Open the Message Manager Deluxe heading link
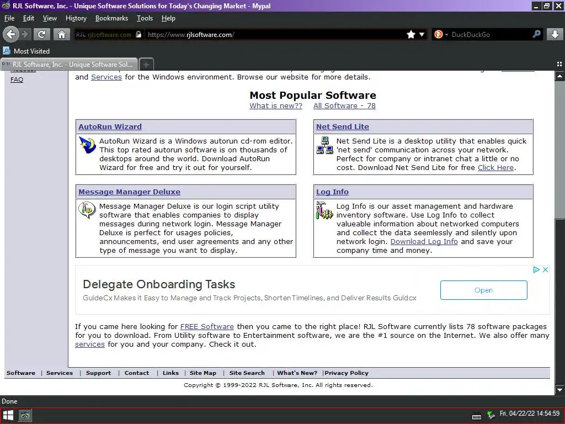565x424 pixels. (x=129, y=192)
